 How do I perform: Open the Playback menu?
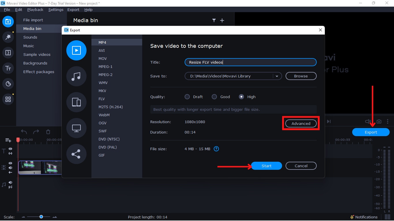[35, 9]
